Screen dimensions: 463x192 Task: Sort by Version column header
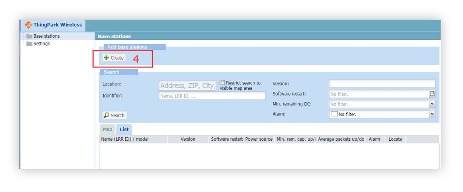(188, 139)
